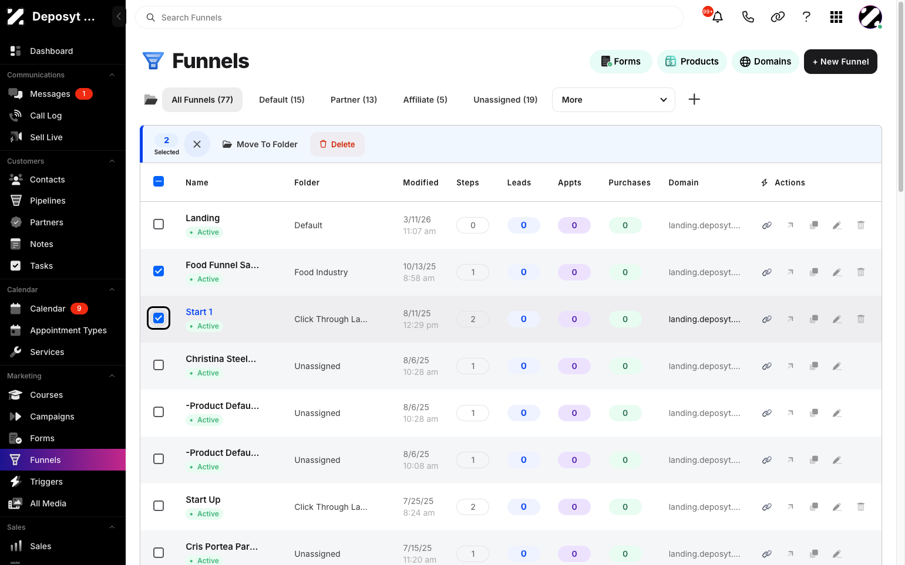
Task: Duplicate the Start 1 funnel
Action: 814,319
